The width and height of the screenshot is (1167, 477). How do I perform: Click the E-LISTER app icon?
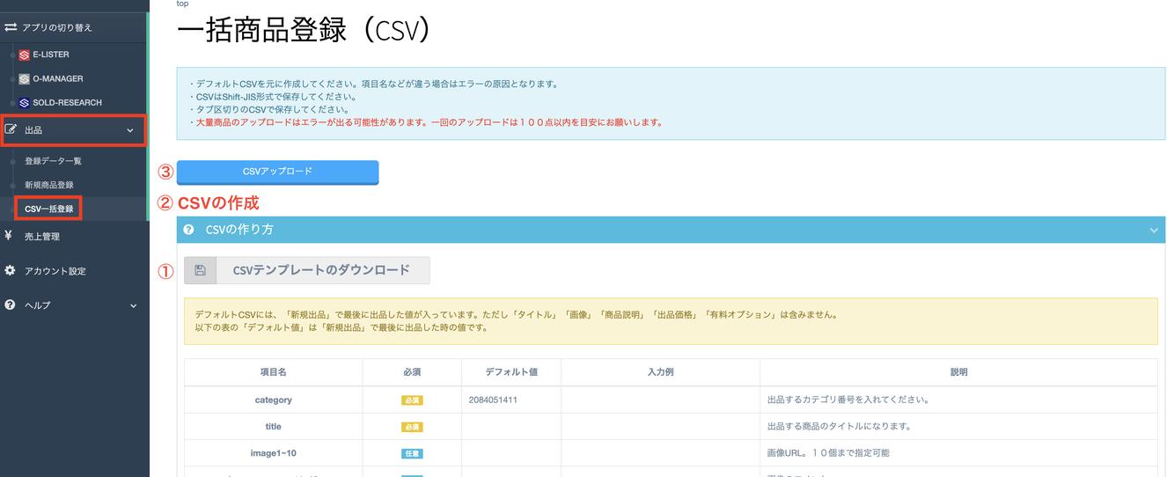[25, 55]
